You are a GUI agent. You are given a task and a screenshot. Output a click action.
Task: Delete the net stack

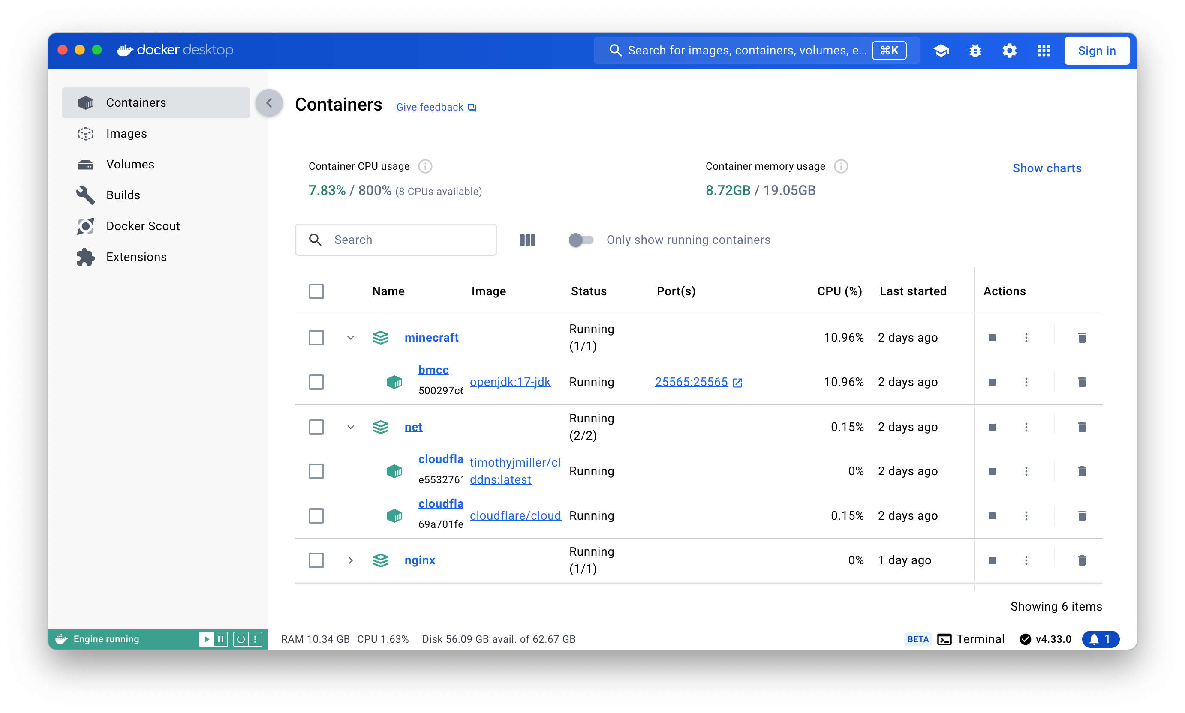tap(1082, 427)
